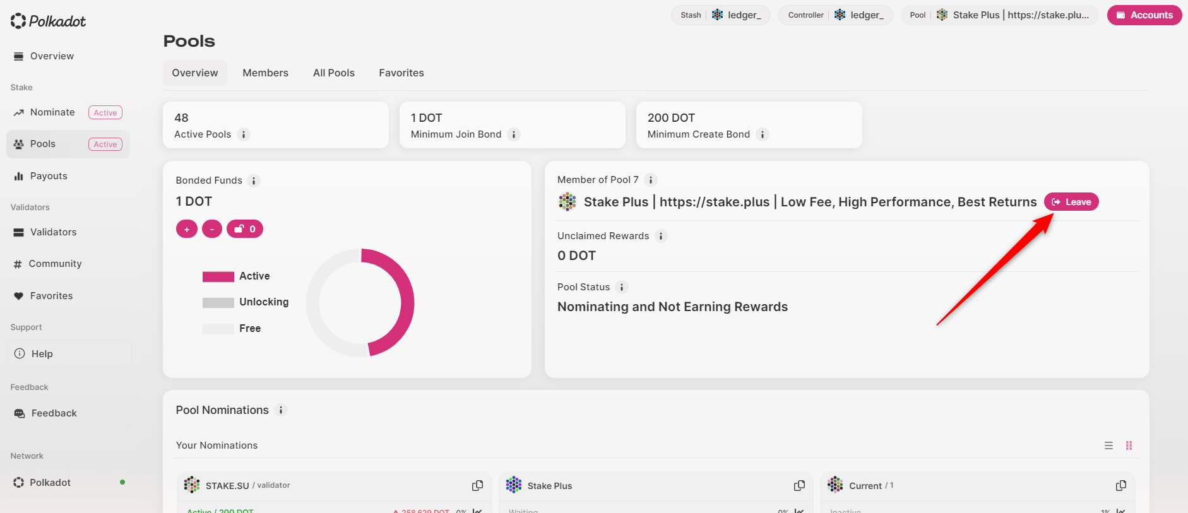The height and width of the screenshot is (513, 1188).
Task: Click the Polkadot logo
Action: pos(48,21)
